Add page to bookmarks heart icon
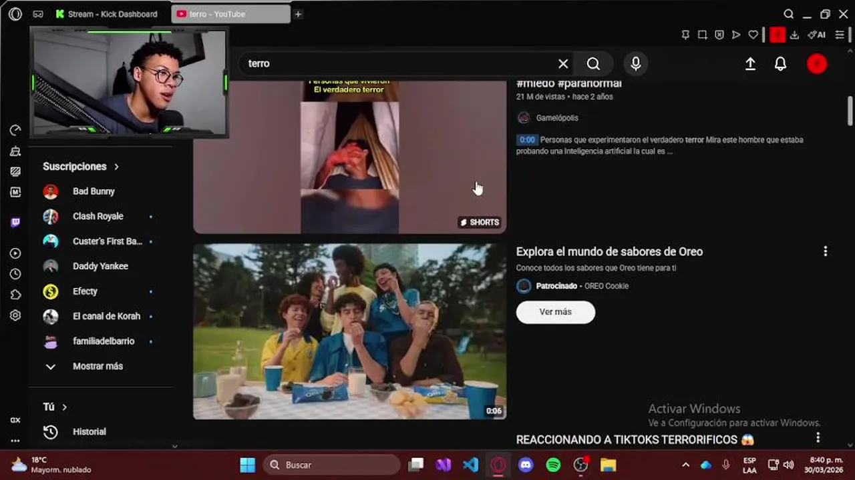 (x=753, y=35)
